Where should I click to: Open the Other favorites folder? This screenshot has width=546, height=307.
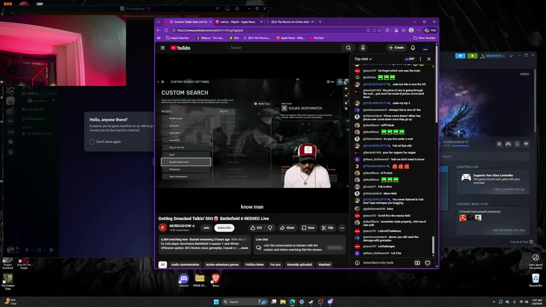424,38
